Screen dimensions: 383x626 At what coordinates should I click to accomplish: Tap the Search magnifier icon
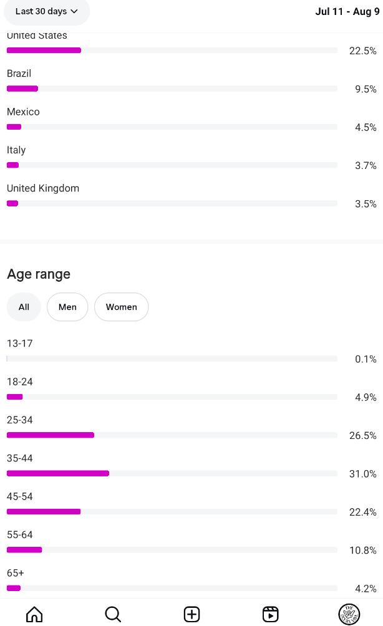pyautogui.click(x=113, y=614)
